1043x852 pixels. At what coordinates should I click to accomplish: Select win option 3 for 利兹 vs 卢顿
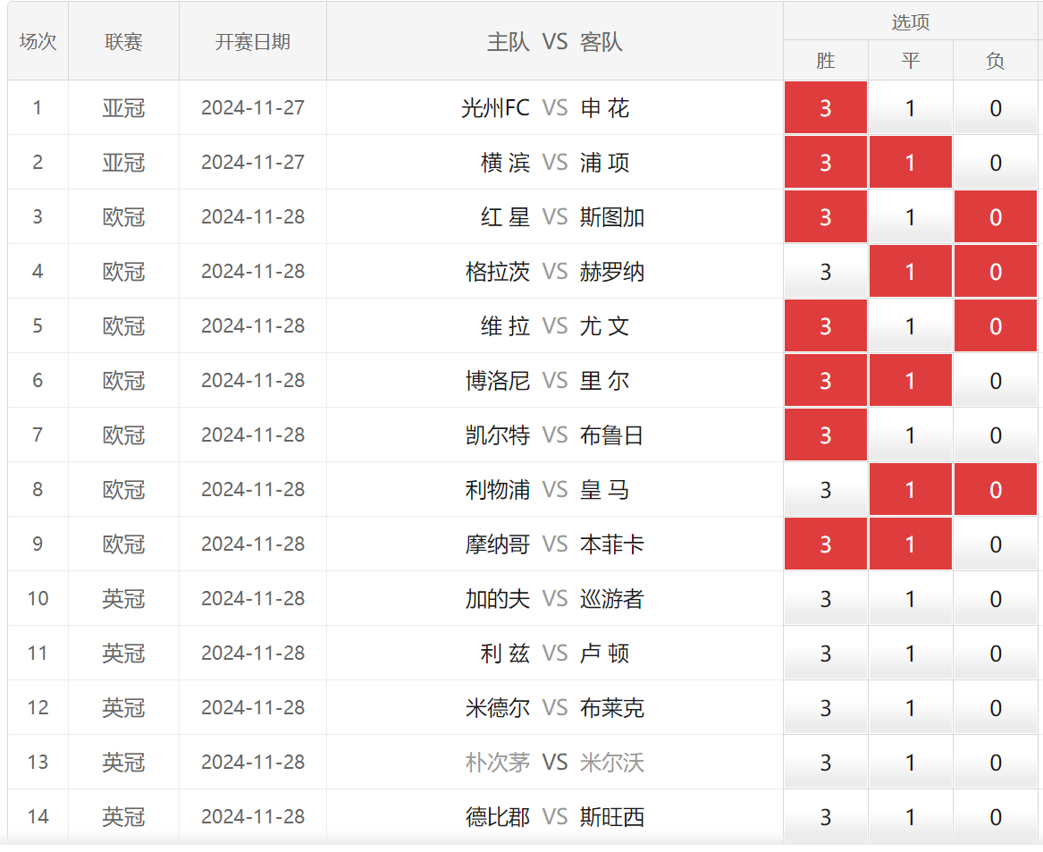pyautogui.click(x=826, y=654)
